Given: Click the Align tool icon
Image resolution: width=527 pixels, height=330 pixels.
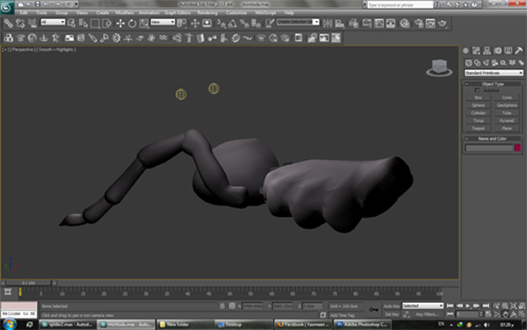Looking at the screenshot, I should (339, 24).
